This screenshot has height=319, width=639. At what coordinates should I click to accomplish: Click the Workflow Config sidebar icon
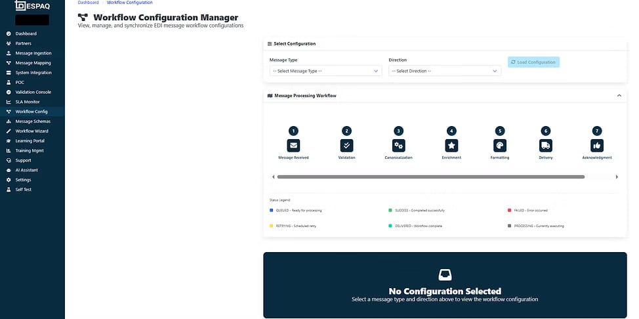(9, 112)
